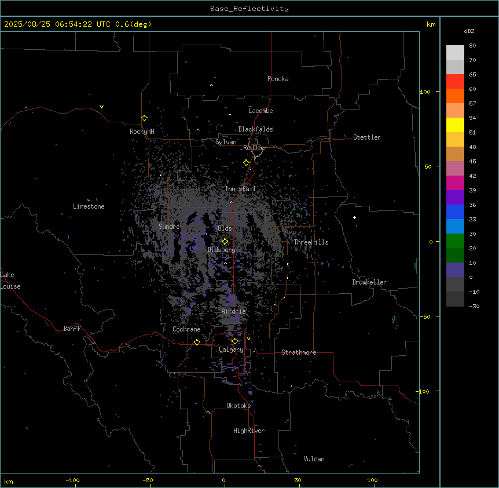Click the 100 tick on the right axis
The width and height of the screenshot is (499, 488).
pyautogui.click(x=425, y=92)
